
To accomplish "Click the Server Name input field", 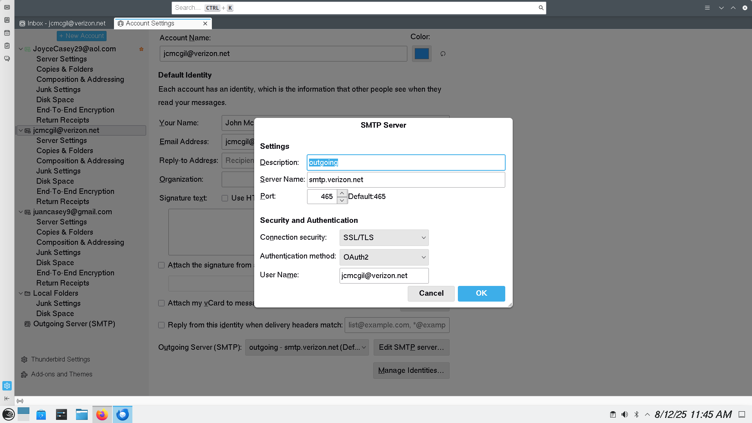I will tap(406, 180).
